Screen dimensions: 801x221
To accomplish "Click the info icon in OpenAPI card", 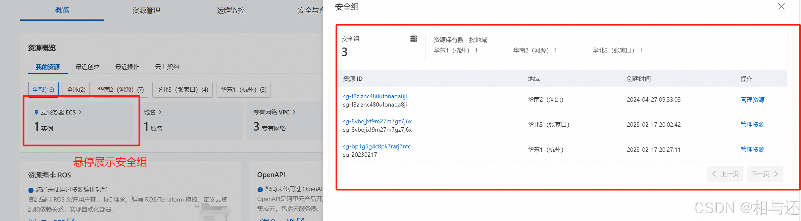I will coord(260,189).
